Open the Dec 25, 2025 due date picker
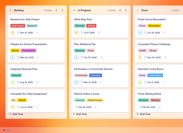Viewport: 183px width, 133px height. coord(152,58)
